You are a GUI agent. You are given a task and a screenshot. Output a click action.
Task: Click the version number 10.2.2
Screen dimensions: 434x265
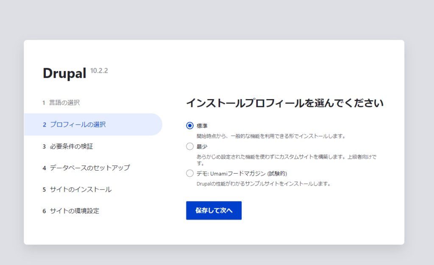point(98,70)
